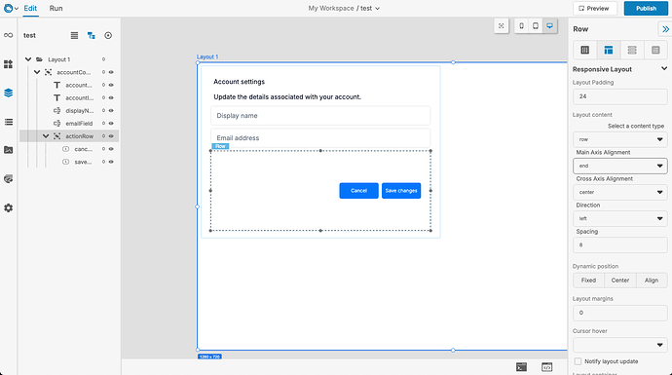Open the settings gear in left sidebar
The width and height of the screenshot is (672, 375).
tap(8, 207)
